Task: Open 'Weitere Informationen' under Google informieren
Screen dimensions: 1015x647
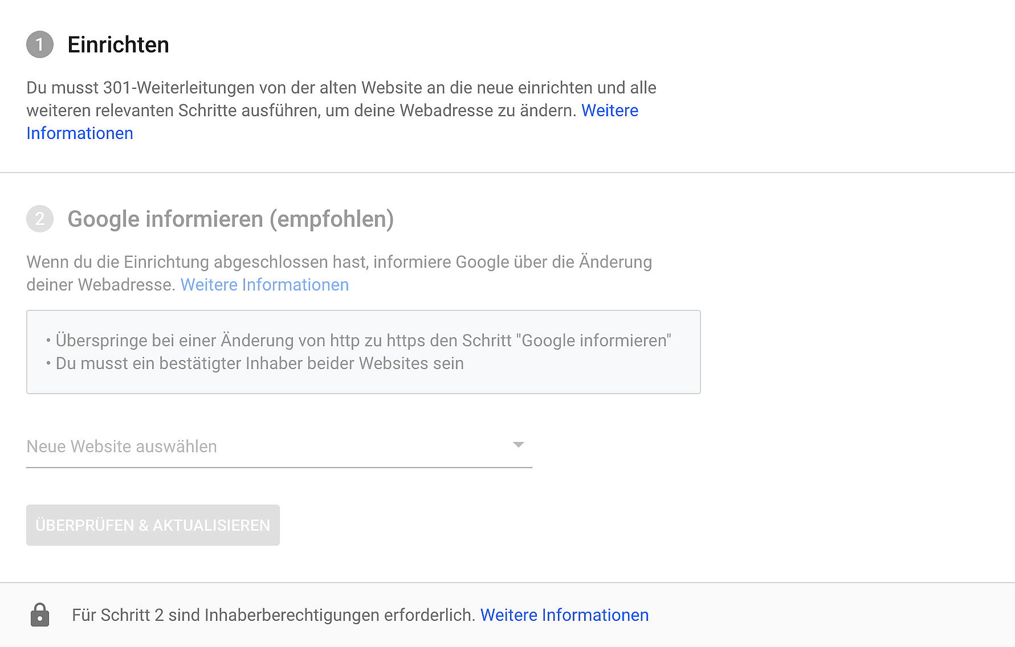Action: [x=264, y=285]
